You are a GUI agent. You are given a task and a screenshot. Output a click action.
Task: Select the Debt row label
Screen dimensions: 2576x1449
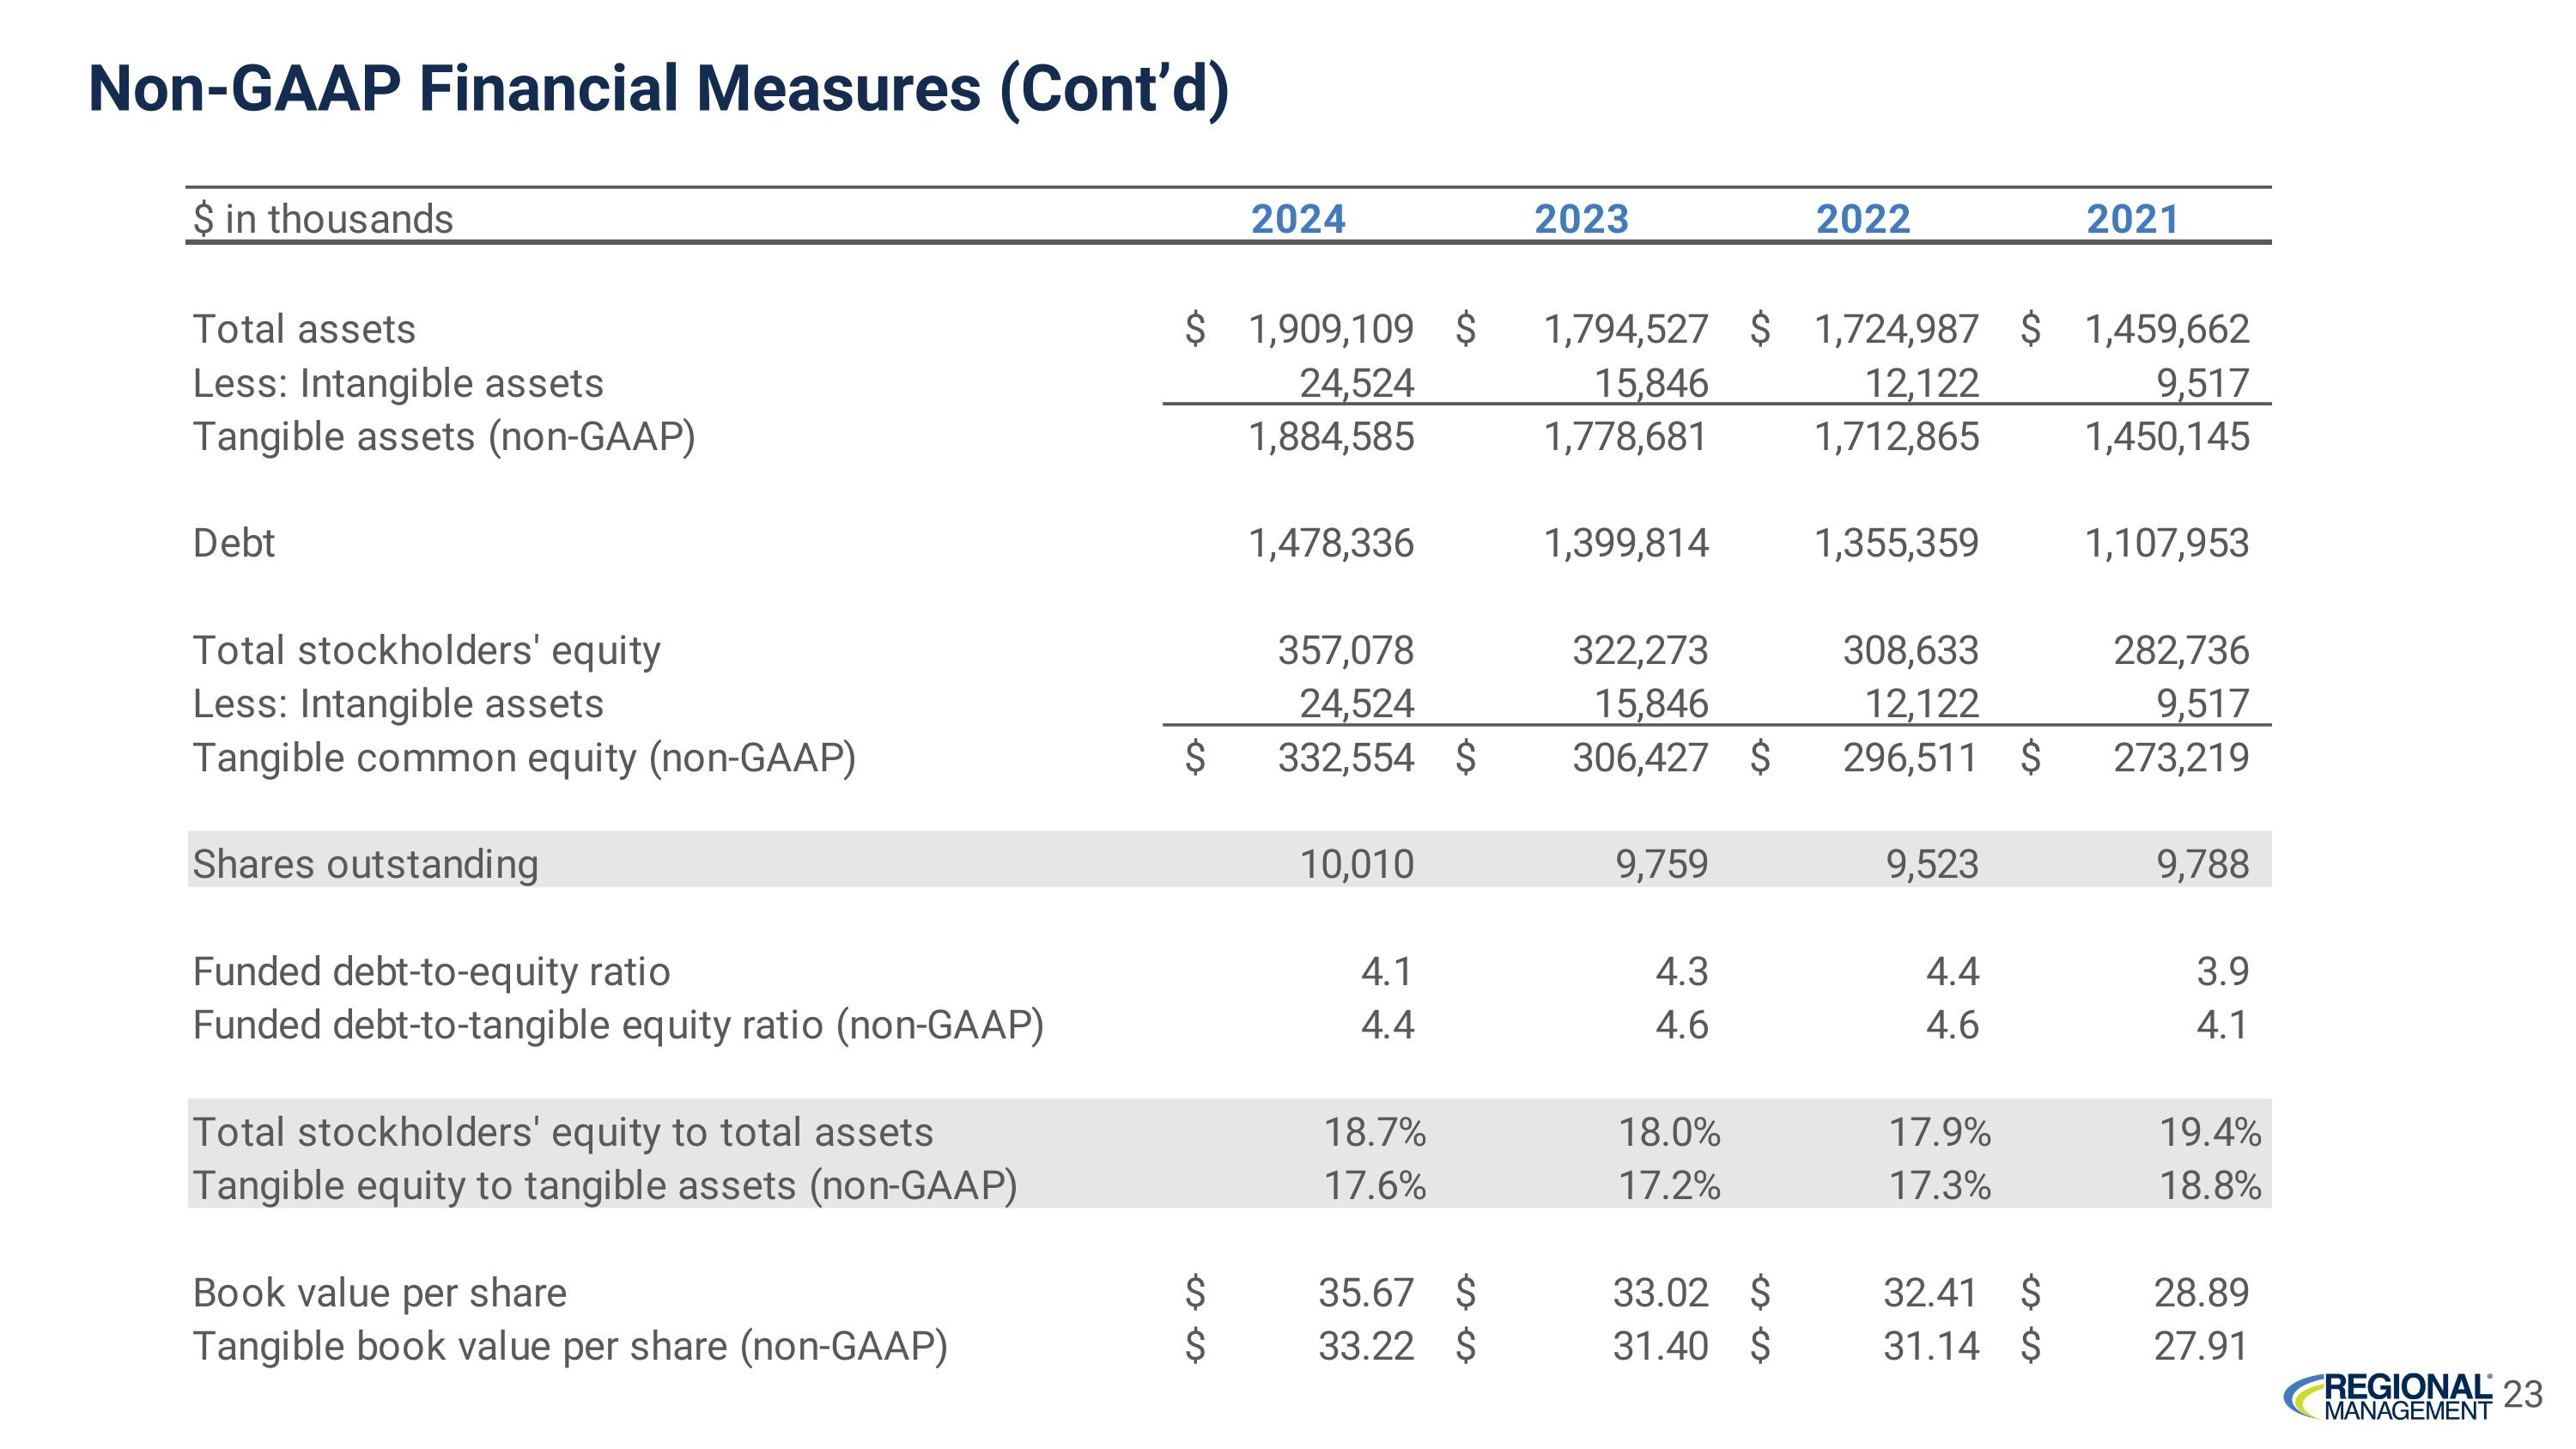click(233, 543)
